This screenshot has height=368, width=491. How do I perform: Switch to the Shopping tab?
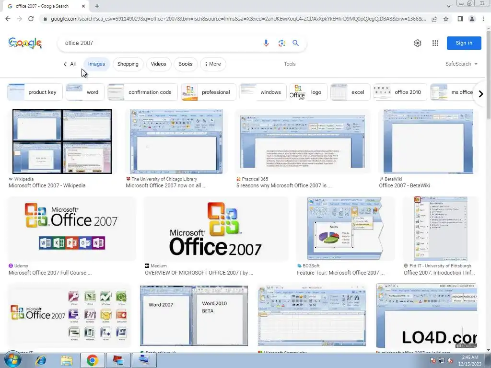[x=128, y=64]
